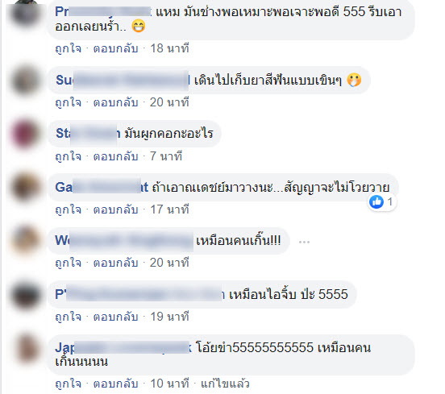Open avatar beside the ถ้าเอาณเดชย์มาวาง comment
445x394 pixels.
point(26,188)
